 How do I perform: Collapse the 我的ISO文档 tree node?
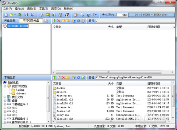coord(5,86)
